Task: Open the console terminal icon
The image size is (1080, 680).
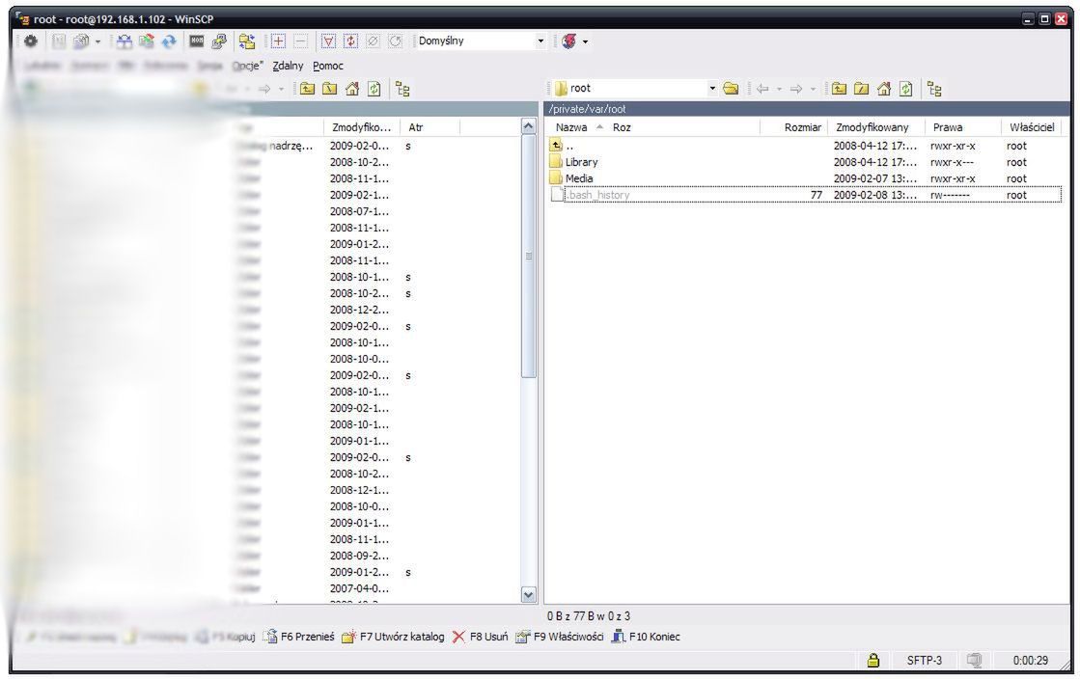Action: 197,41
